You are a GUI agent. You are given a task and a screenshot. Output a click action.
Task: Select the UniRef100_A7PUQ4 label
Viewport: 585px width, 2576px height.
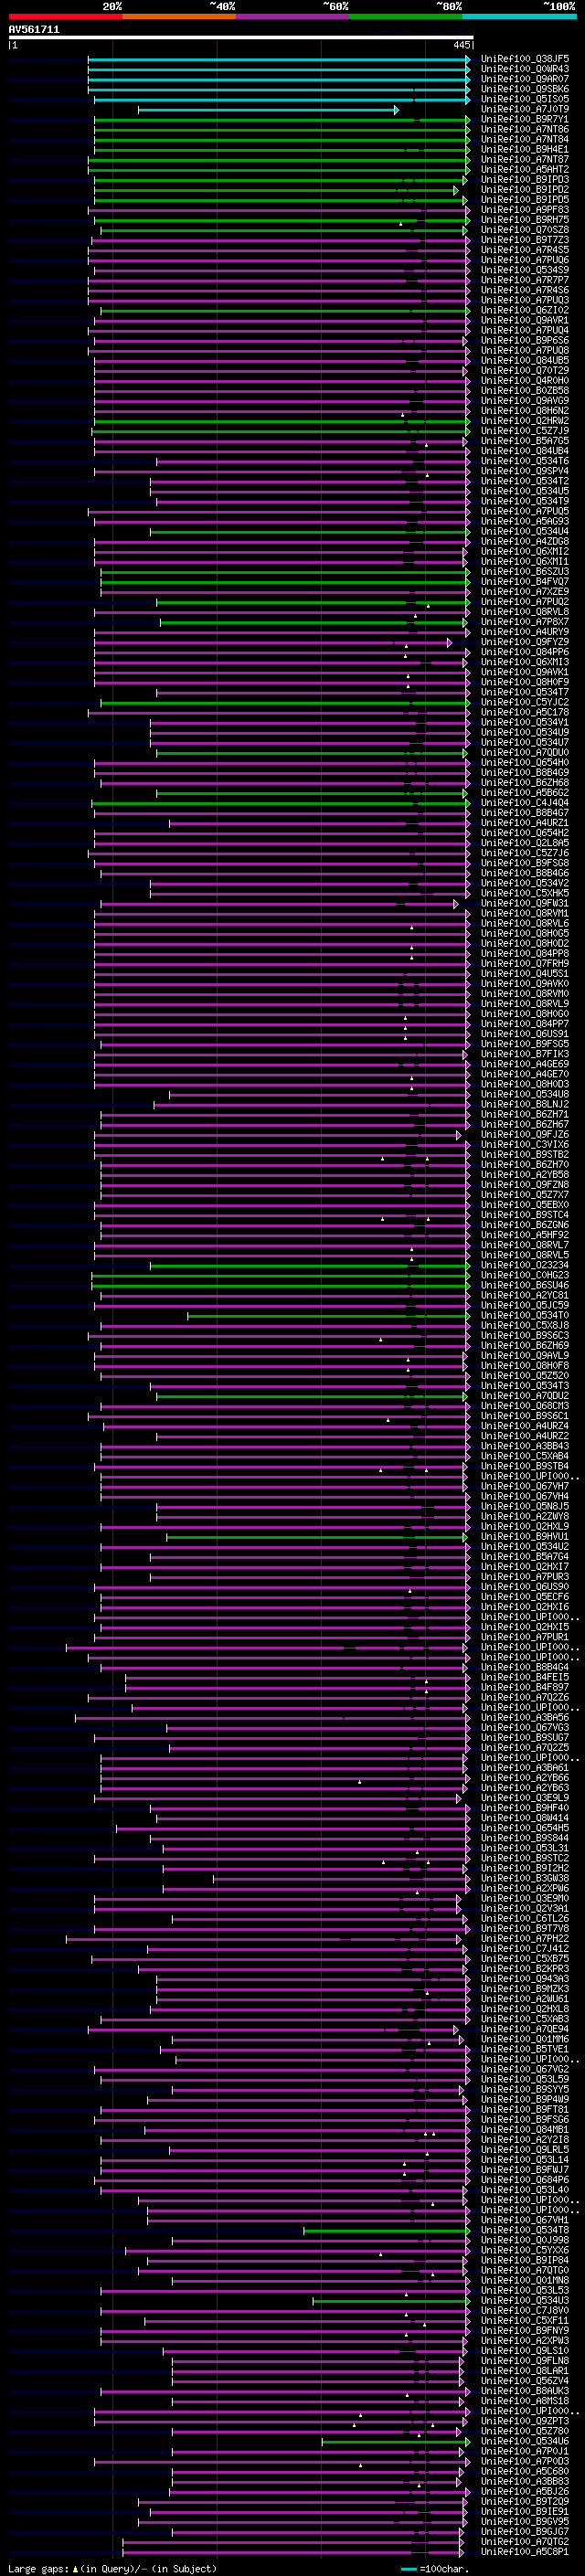coord(525,331)
